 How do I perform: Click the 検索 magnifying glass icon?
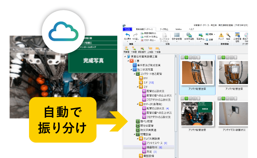pyautogui.click(x=228, y=35)
